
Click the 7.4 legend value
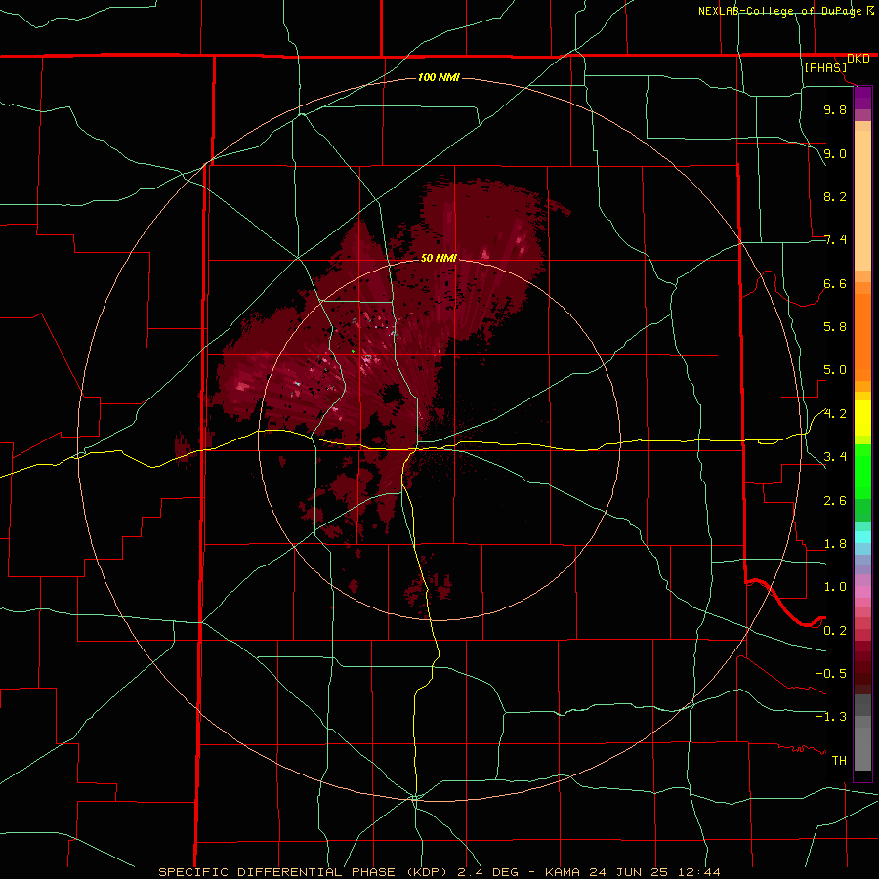835,240
